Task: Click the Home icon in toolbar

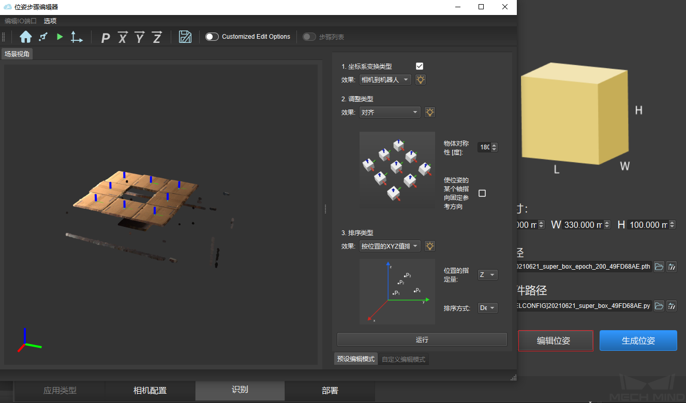Action: tap(25, 37)
